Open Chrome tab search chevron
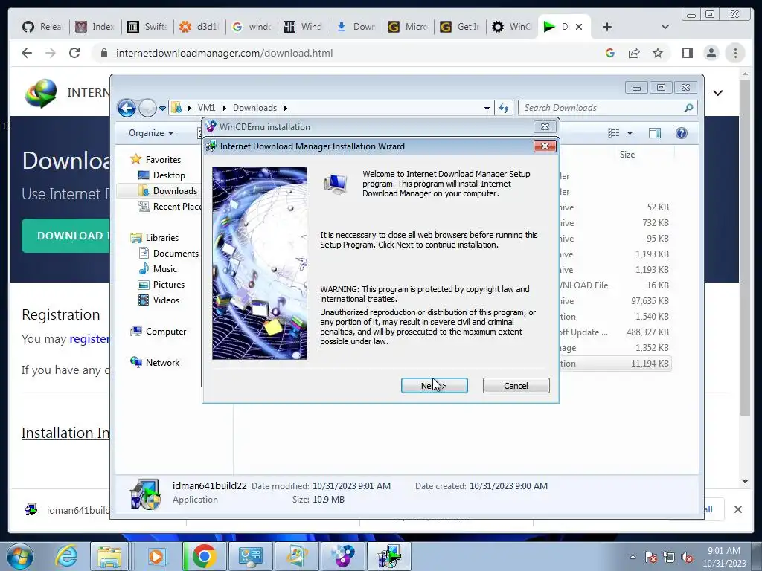This screenshot has height=571, width=762. 665,27
